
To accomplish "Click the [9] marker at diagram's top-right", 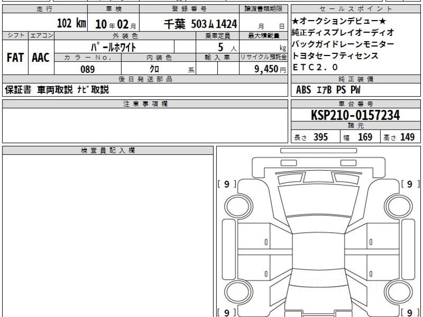I will 409,184.
